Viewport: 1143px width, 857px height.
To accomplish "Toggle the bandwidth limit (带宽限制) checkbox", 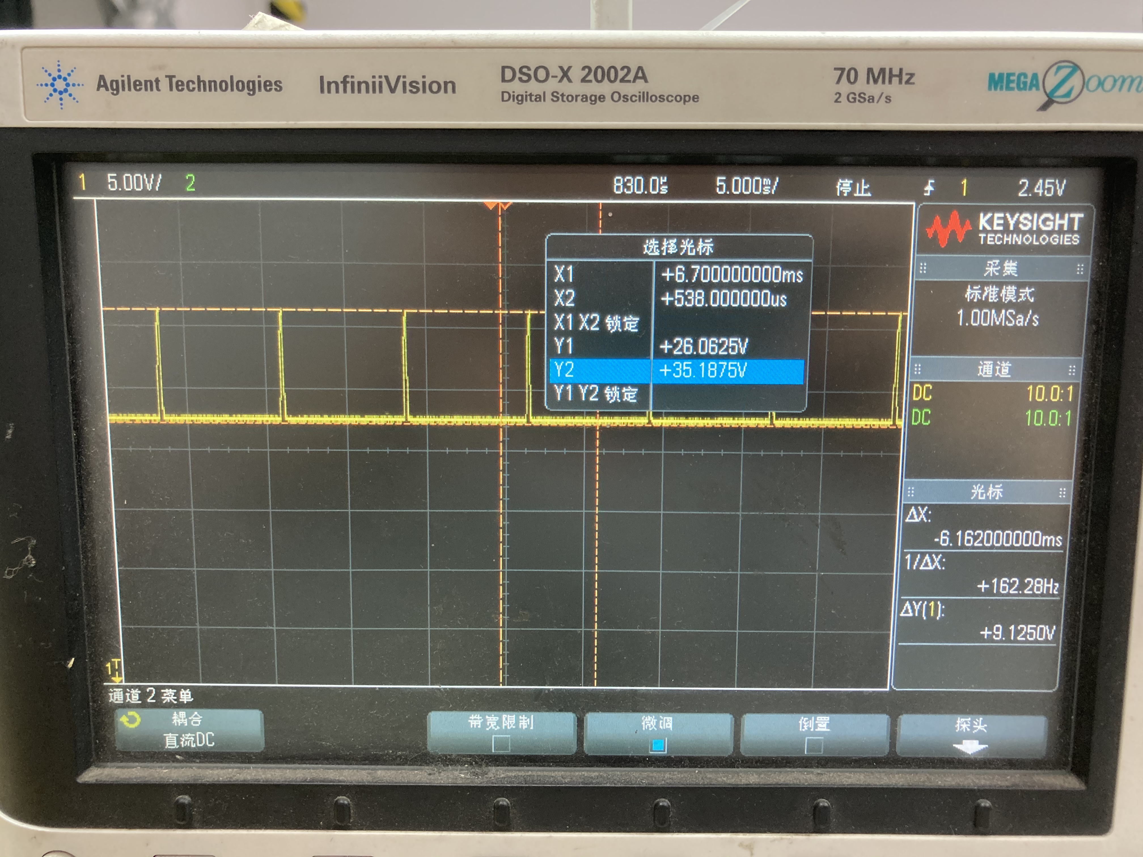I will point(501,743).
